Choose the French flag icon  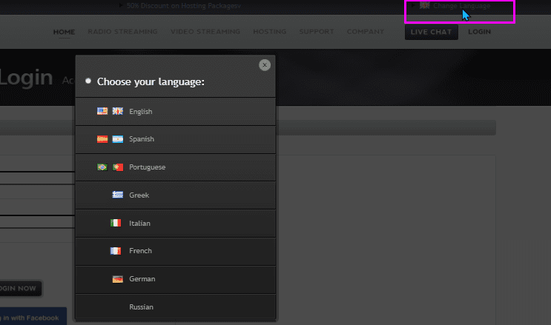tap(116, 251)
